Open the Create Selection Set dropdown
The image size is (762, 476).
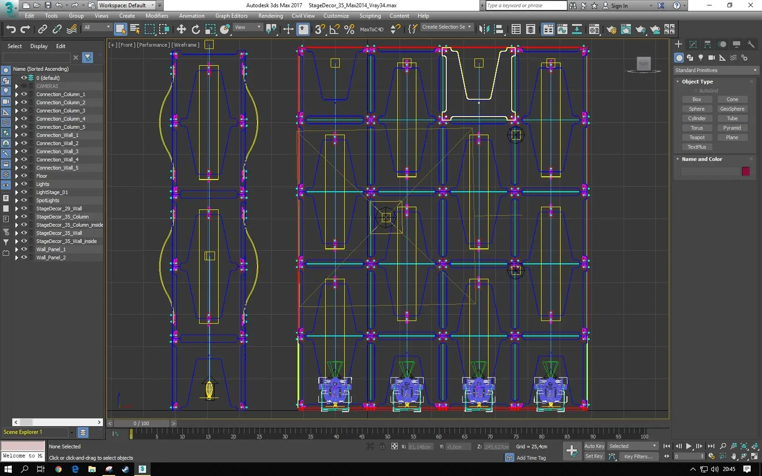(447, 27)
